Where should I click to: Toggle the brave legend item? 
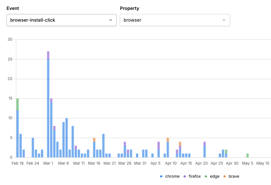(x=231, y=176)
